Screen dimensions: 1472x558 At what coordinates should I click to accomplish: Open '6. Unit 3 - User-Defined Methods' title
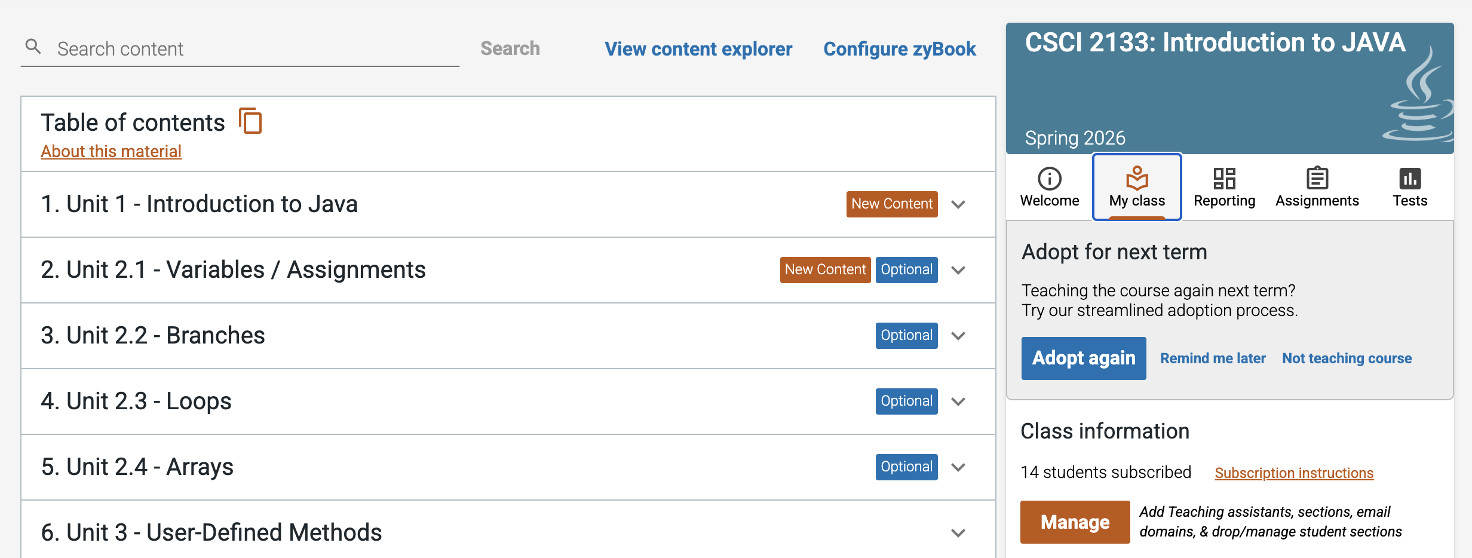pos(211,533)
